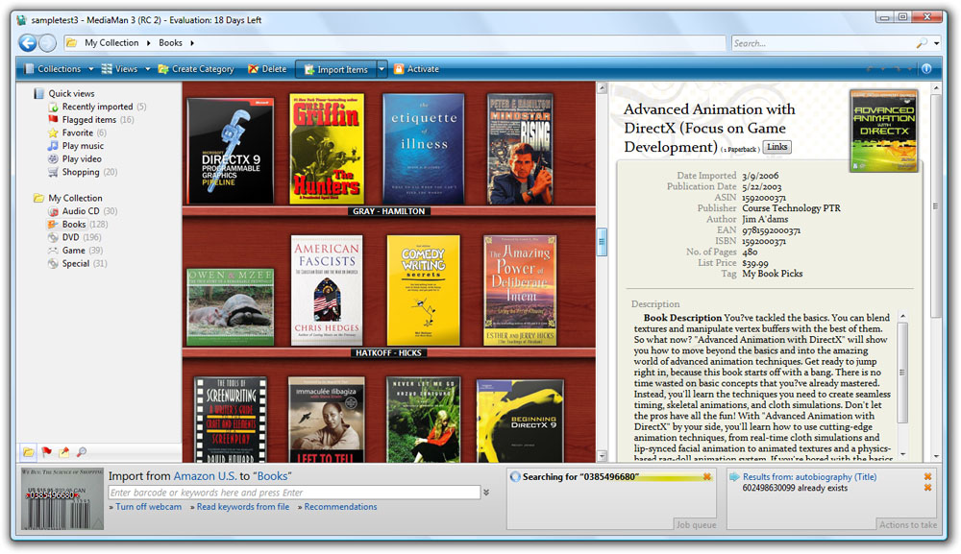Click Activate on the toolbar

[x=416, y=69]
